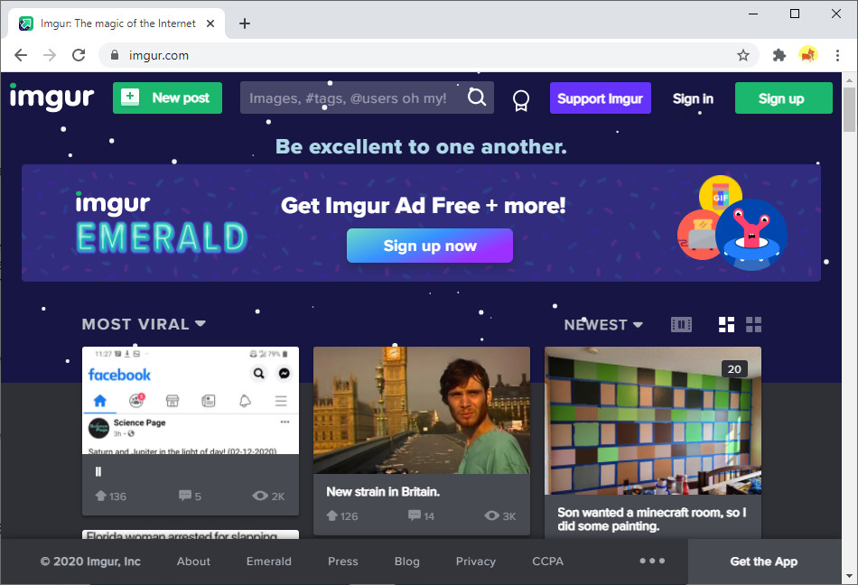The width and height of the screenshot is (858, 585).
Task: Open the Chrome profile avatar
Action: pyautogui.click(x=808, y=55)
